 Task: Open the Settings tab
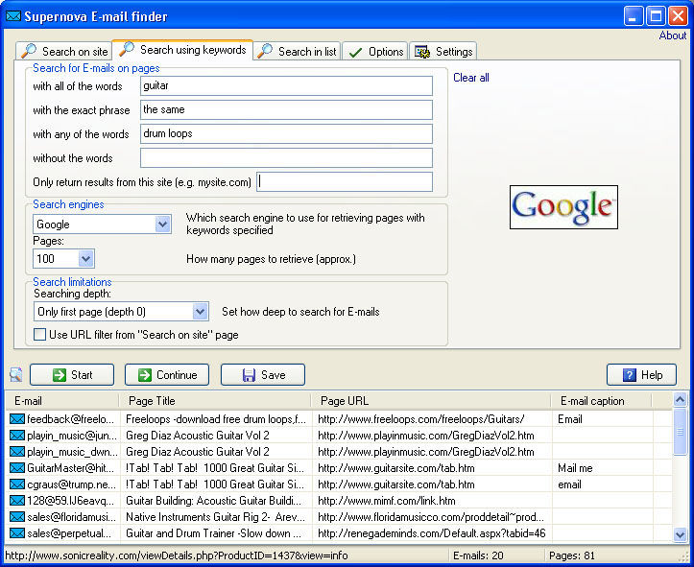click(443, 51)
